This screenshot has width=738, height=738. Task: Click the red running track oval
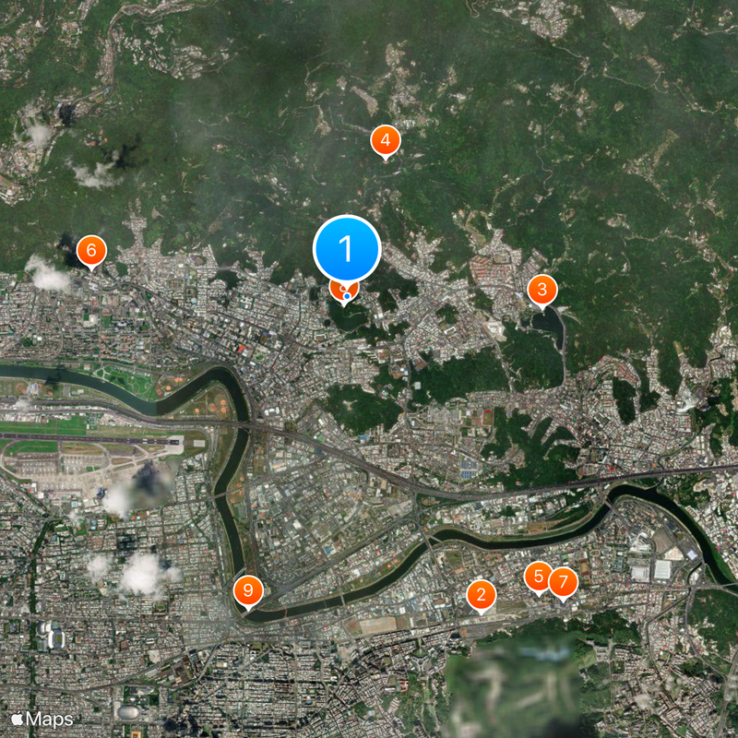(488, 417)
